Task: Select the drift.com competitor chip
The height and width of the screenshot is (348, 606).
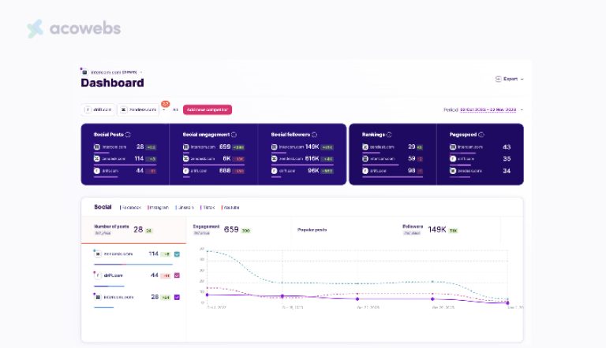Action: pos(99,109)
